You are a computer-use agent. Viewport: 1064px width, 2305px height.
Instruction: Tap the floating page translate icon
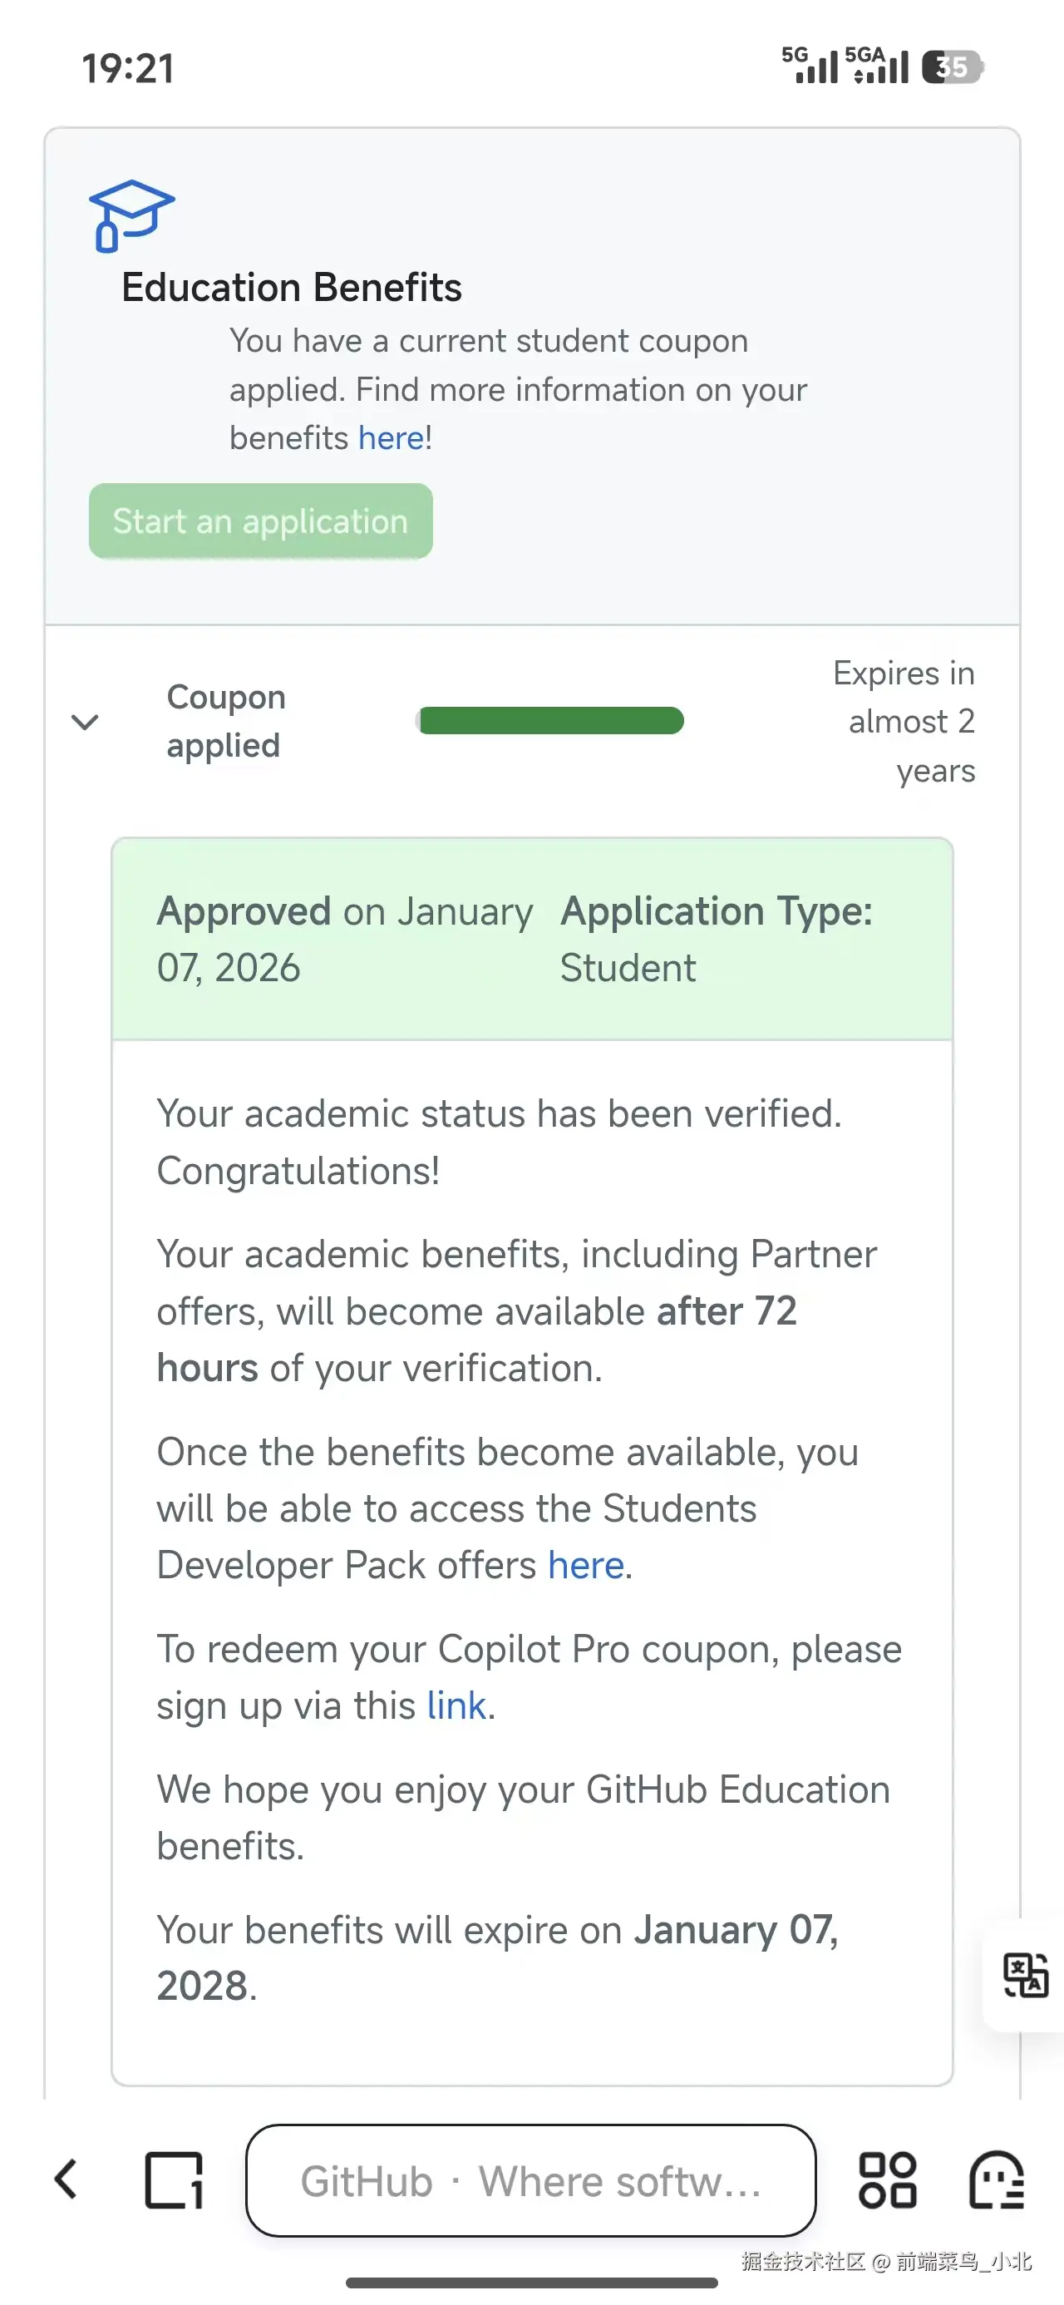[1025, 1975]
